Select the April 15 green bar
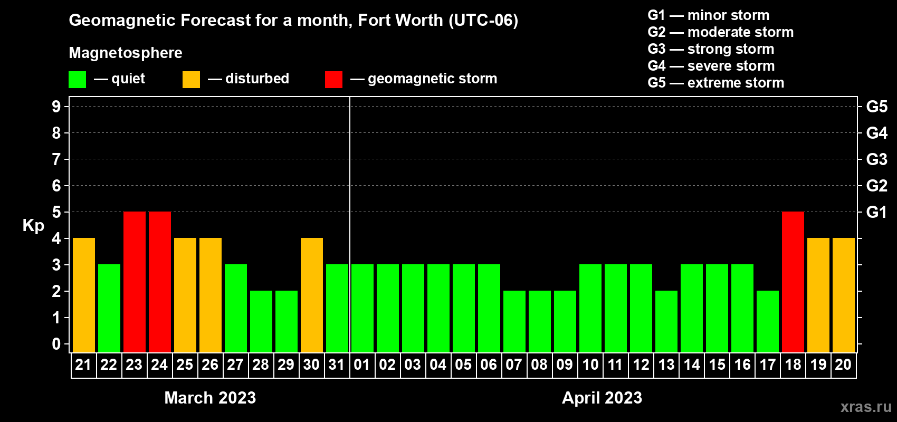The height and width of the screenshot is (422, 897). pos(717,309)
